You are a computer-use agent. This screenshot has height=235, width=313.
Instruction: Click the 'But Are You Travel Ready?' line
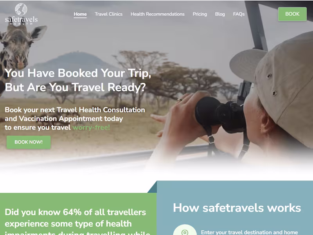(75, 87)
